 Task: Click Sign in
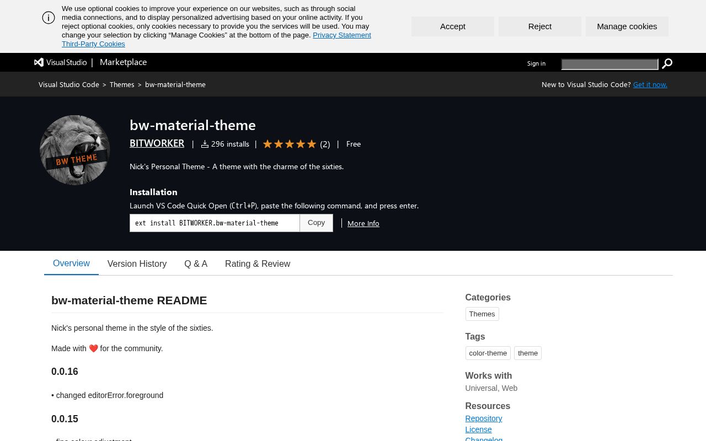[536, 63]
